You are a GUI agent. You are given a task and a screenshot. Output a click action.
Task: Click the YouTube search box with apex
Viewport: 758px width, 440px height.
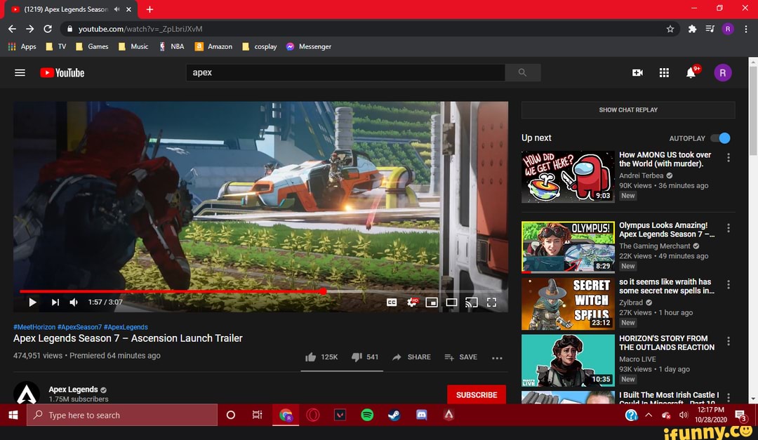coord(345,72)
